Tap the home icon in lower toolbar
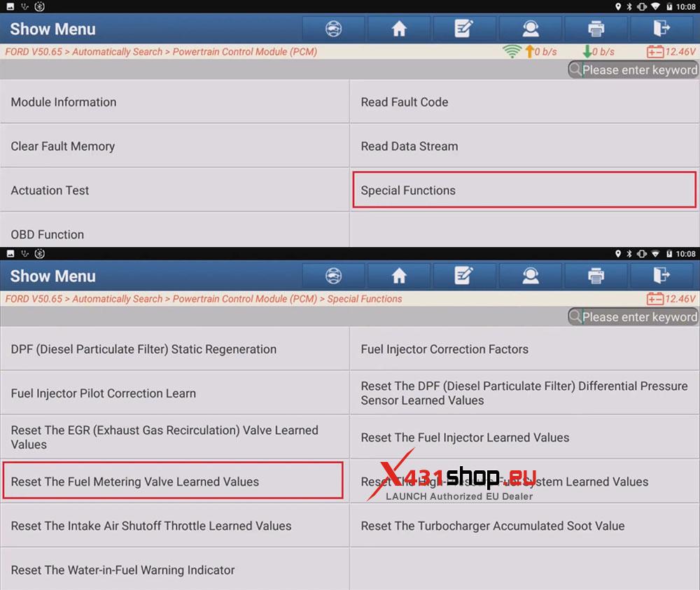Screen dimensions: 700x590 (399, 276)
